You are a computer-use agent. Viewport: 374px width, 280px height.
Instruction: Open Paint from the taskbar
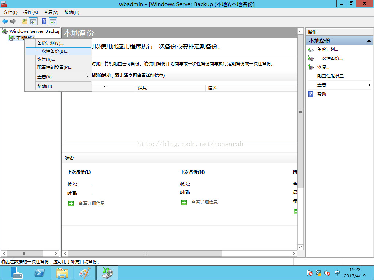85,273
